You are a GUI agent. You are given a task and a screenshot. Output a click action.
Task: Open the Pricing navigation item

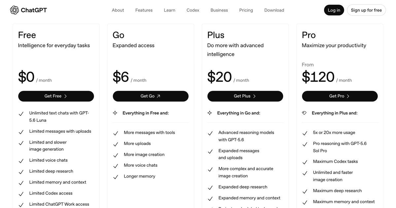pyautogui.click(x=246, y=10)
